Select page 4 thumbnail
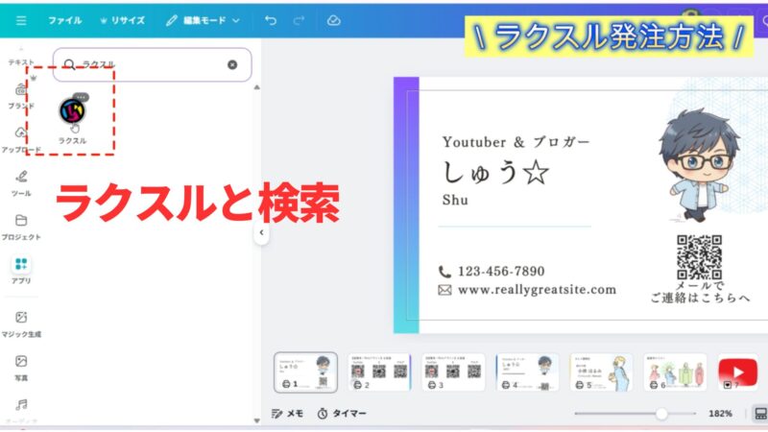The width and height of the screenshot is (768, 432). [527, 372]
